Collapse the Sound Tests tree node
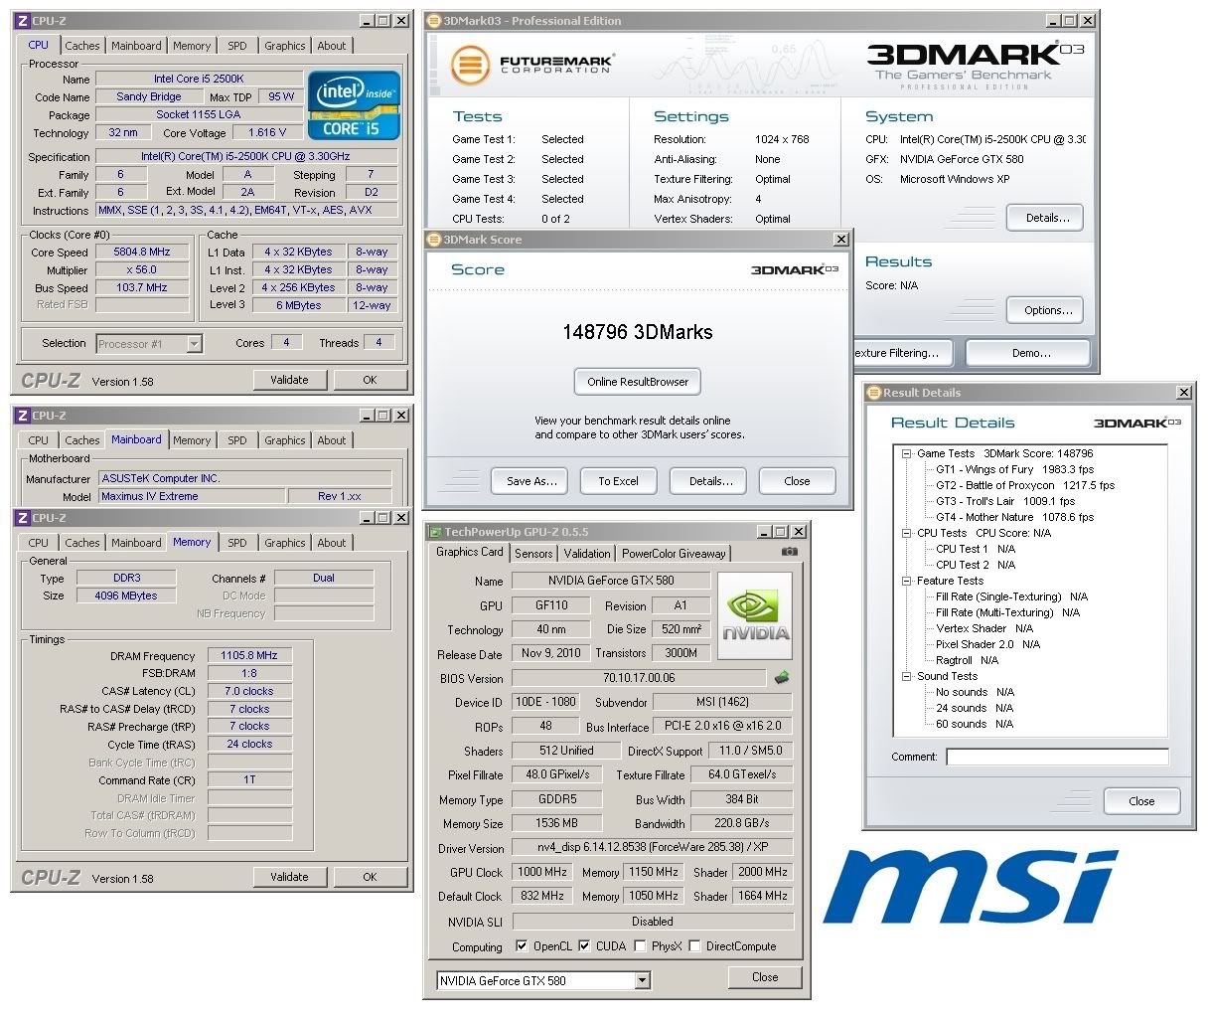The image size is (1209, 1021). (x=906, y=676)
